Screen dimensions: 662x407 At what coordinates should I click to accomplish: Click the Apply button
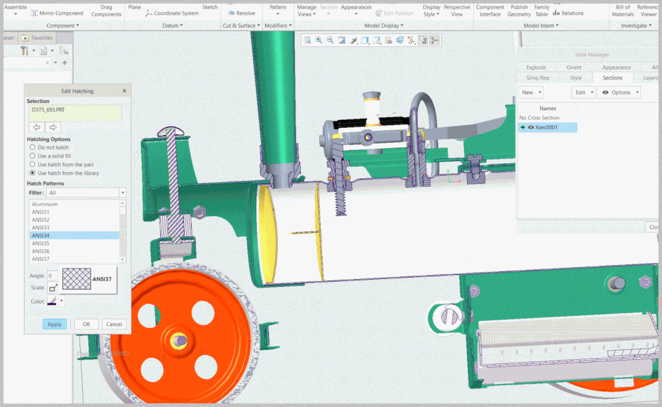coord(54,324)
